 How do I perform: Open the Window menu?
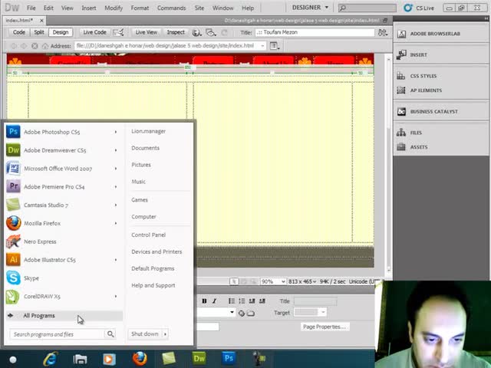coord(223,8)
